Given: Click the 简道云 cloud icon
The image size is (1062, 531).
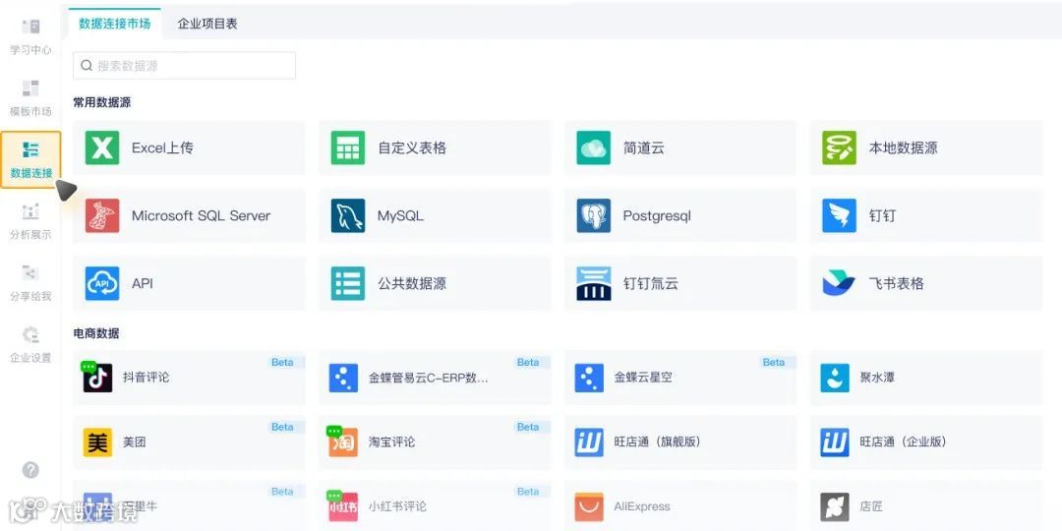Looking at the screenshot, I should click(x=593, y=147).
